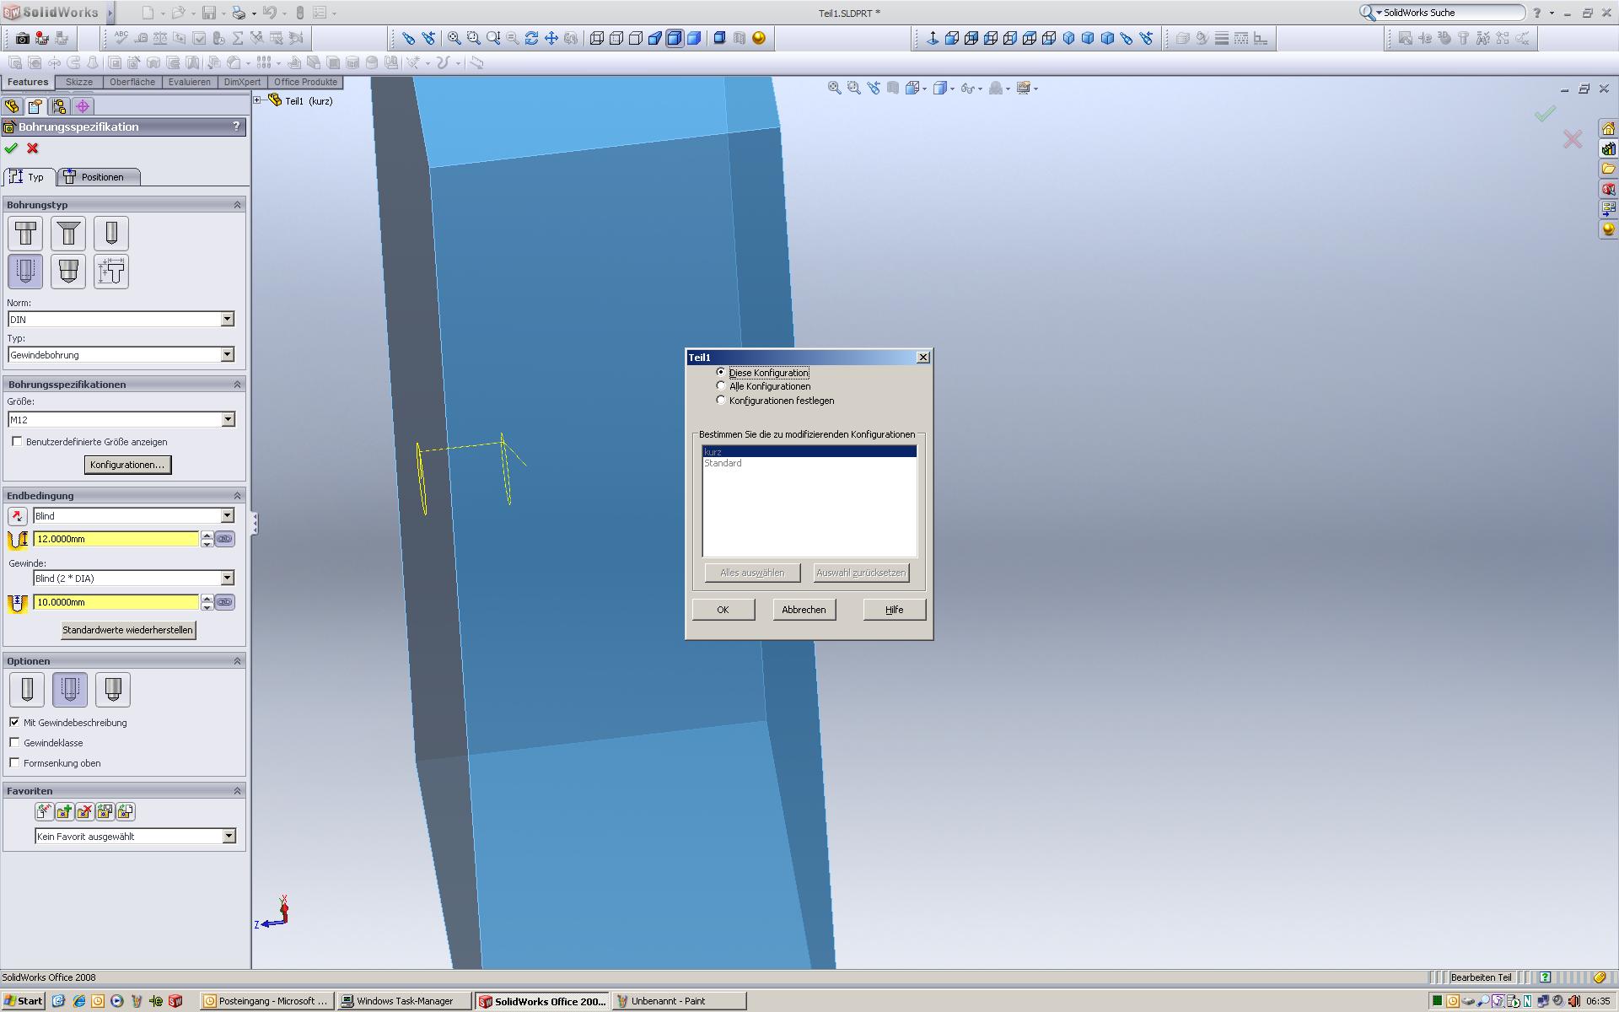Click the Rotate View toolbar icon
Viewport: 1619px width, 1012px height.
coord(531,38)
